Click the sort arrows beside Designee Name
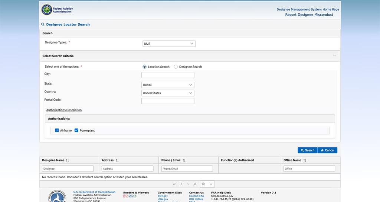This screenshot has width=380, height=202. pyautogui.click(x=68, y=160)
